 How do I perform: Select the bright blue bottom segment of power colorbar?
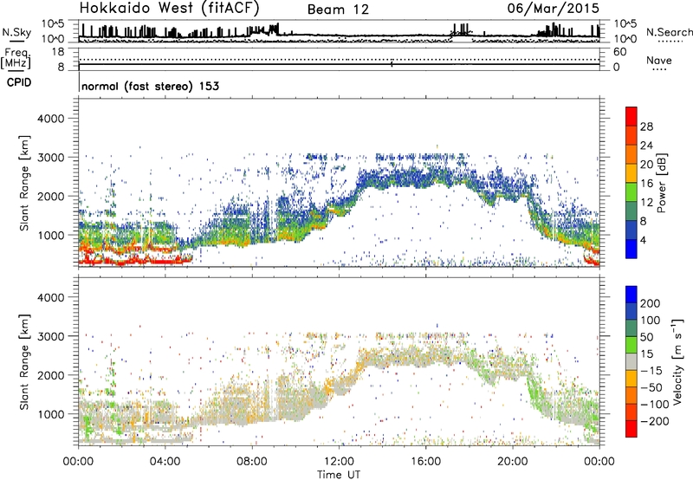pos(631,249)
